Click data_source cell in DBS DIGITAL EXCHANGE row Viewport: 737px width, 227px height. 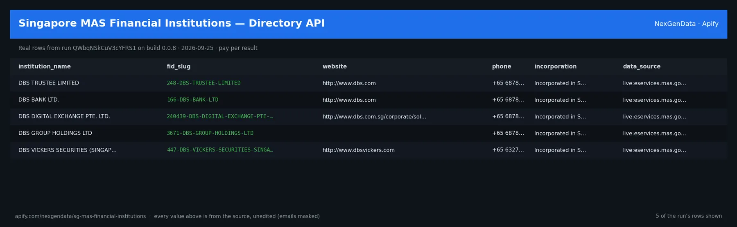655,117
